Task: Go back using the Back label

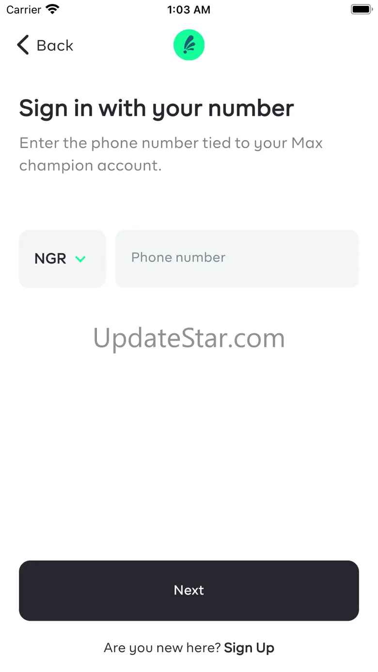Action: (x=55, y=46)
